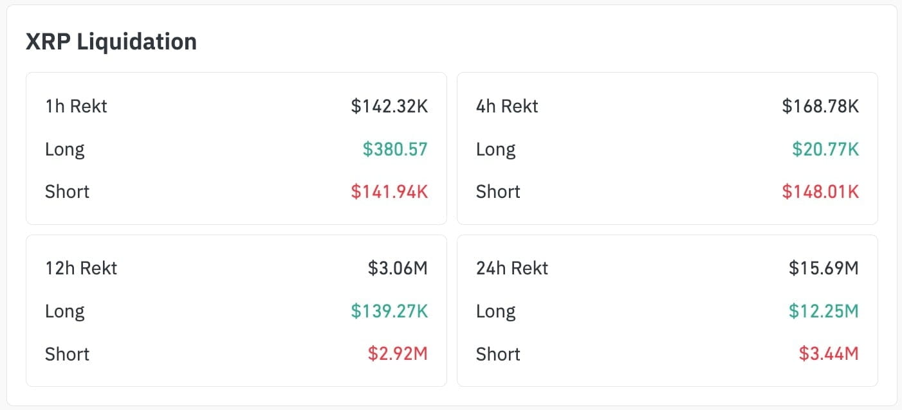Click the 4h Short value $148.01K
This screenshot has height=410, width=902.
coord(820,192)
